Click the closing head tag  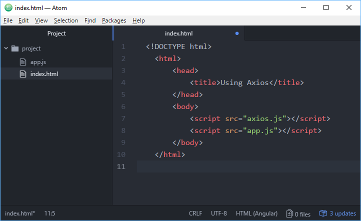[x=187, y=94]
